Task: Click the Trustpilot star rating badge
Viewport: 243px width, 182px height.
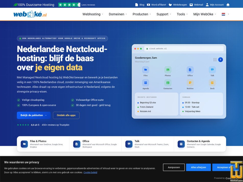Action: pyautogui.click(x=69, y=5)
